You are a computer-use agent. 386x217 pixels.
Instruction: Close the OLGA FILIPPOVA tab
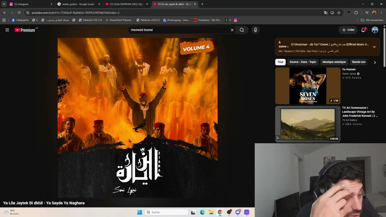point(147,4)
